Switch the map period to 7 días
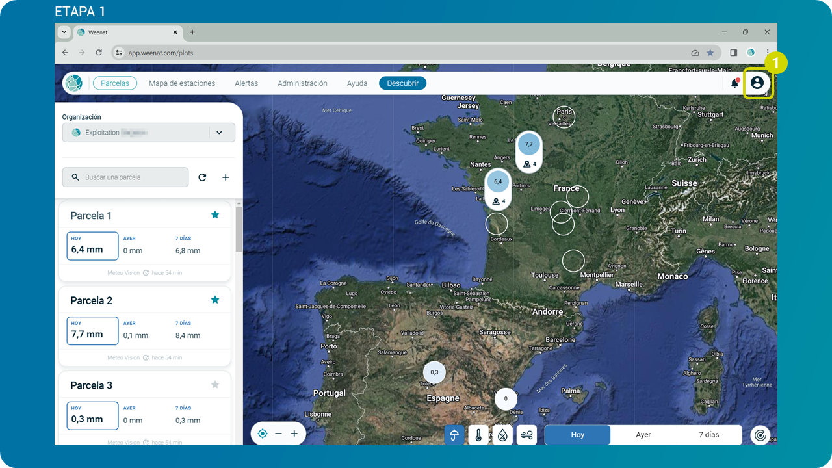832x468 pixels. pyautogui.click(x=709, y=435)
